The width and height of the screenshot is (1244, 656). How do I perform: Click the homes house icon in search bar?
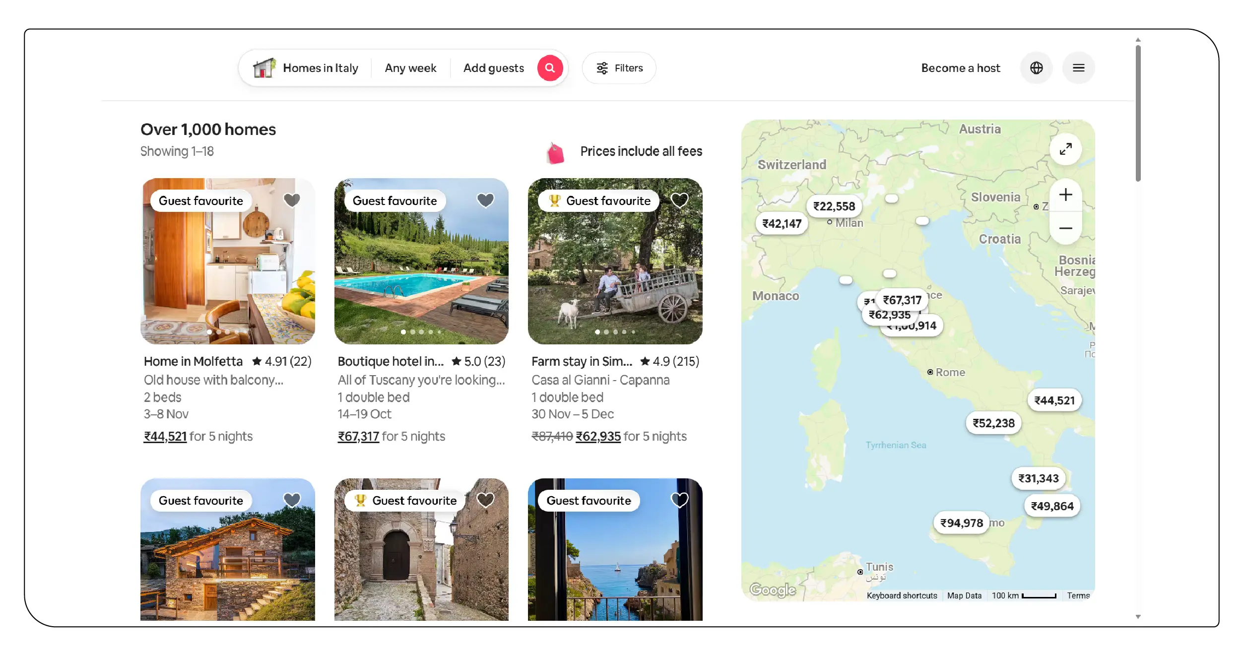pyautogui.click(x=264, y=68)
